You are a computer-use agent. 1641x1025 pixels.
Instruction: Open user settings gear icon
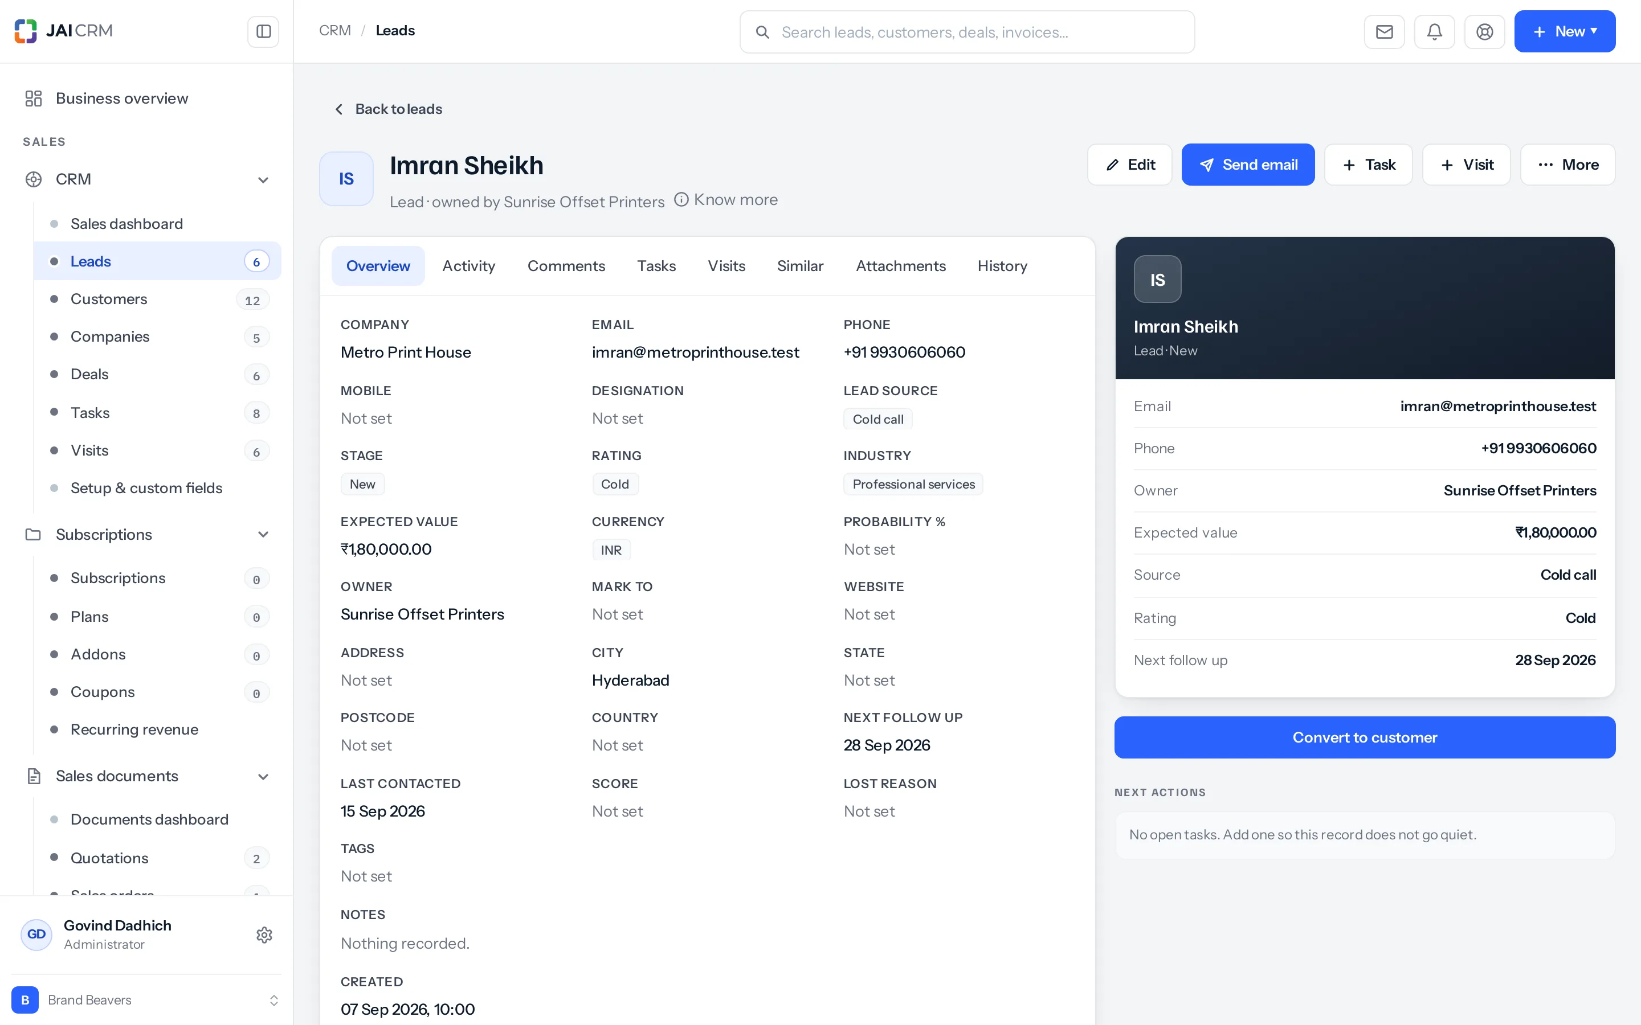tap(264, 935)
